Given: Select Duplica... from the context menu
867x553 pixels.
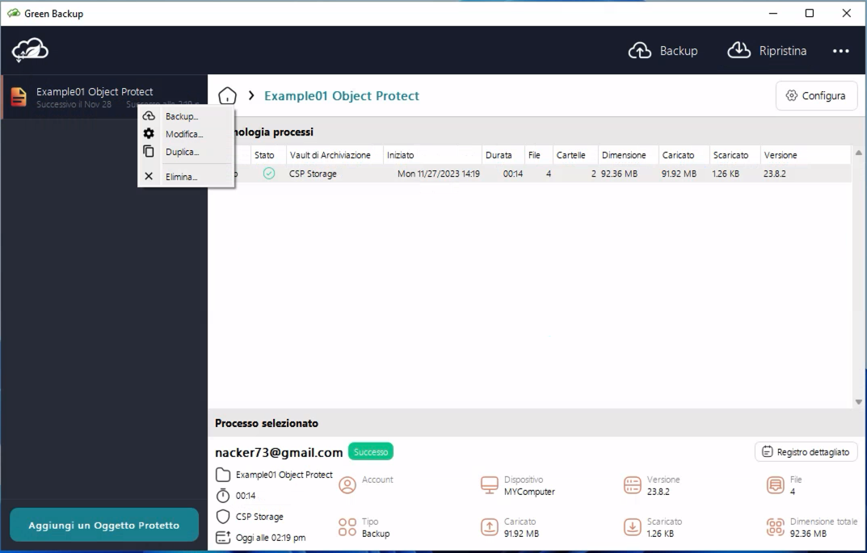Looking at the screenshot, I should 182,152.
